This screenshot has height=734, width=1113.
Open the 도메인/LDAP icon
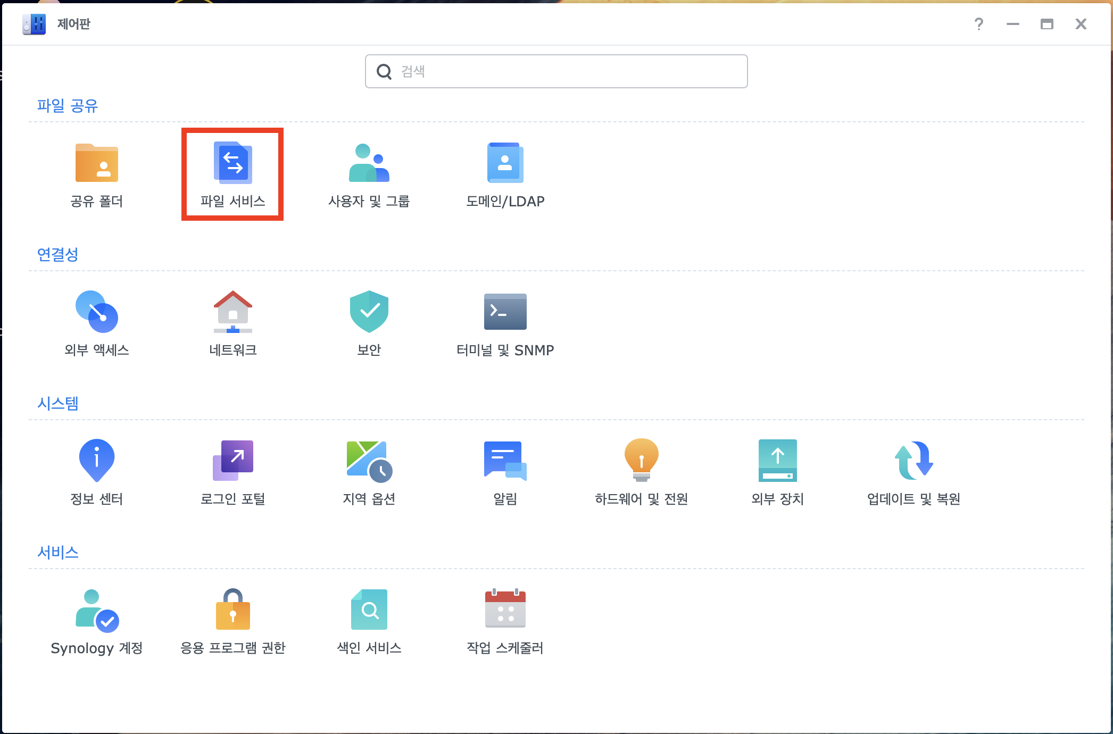click(505, 164)
